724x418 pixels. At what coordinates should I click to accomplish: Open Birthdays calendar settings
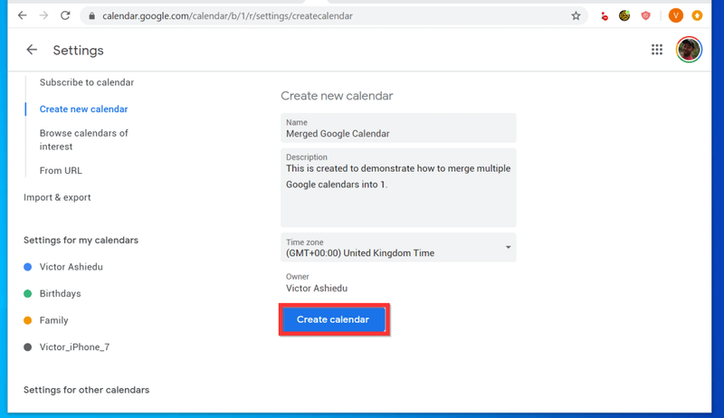click(60, 294)
